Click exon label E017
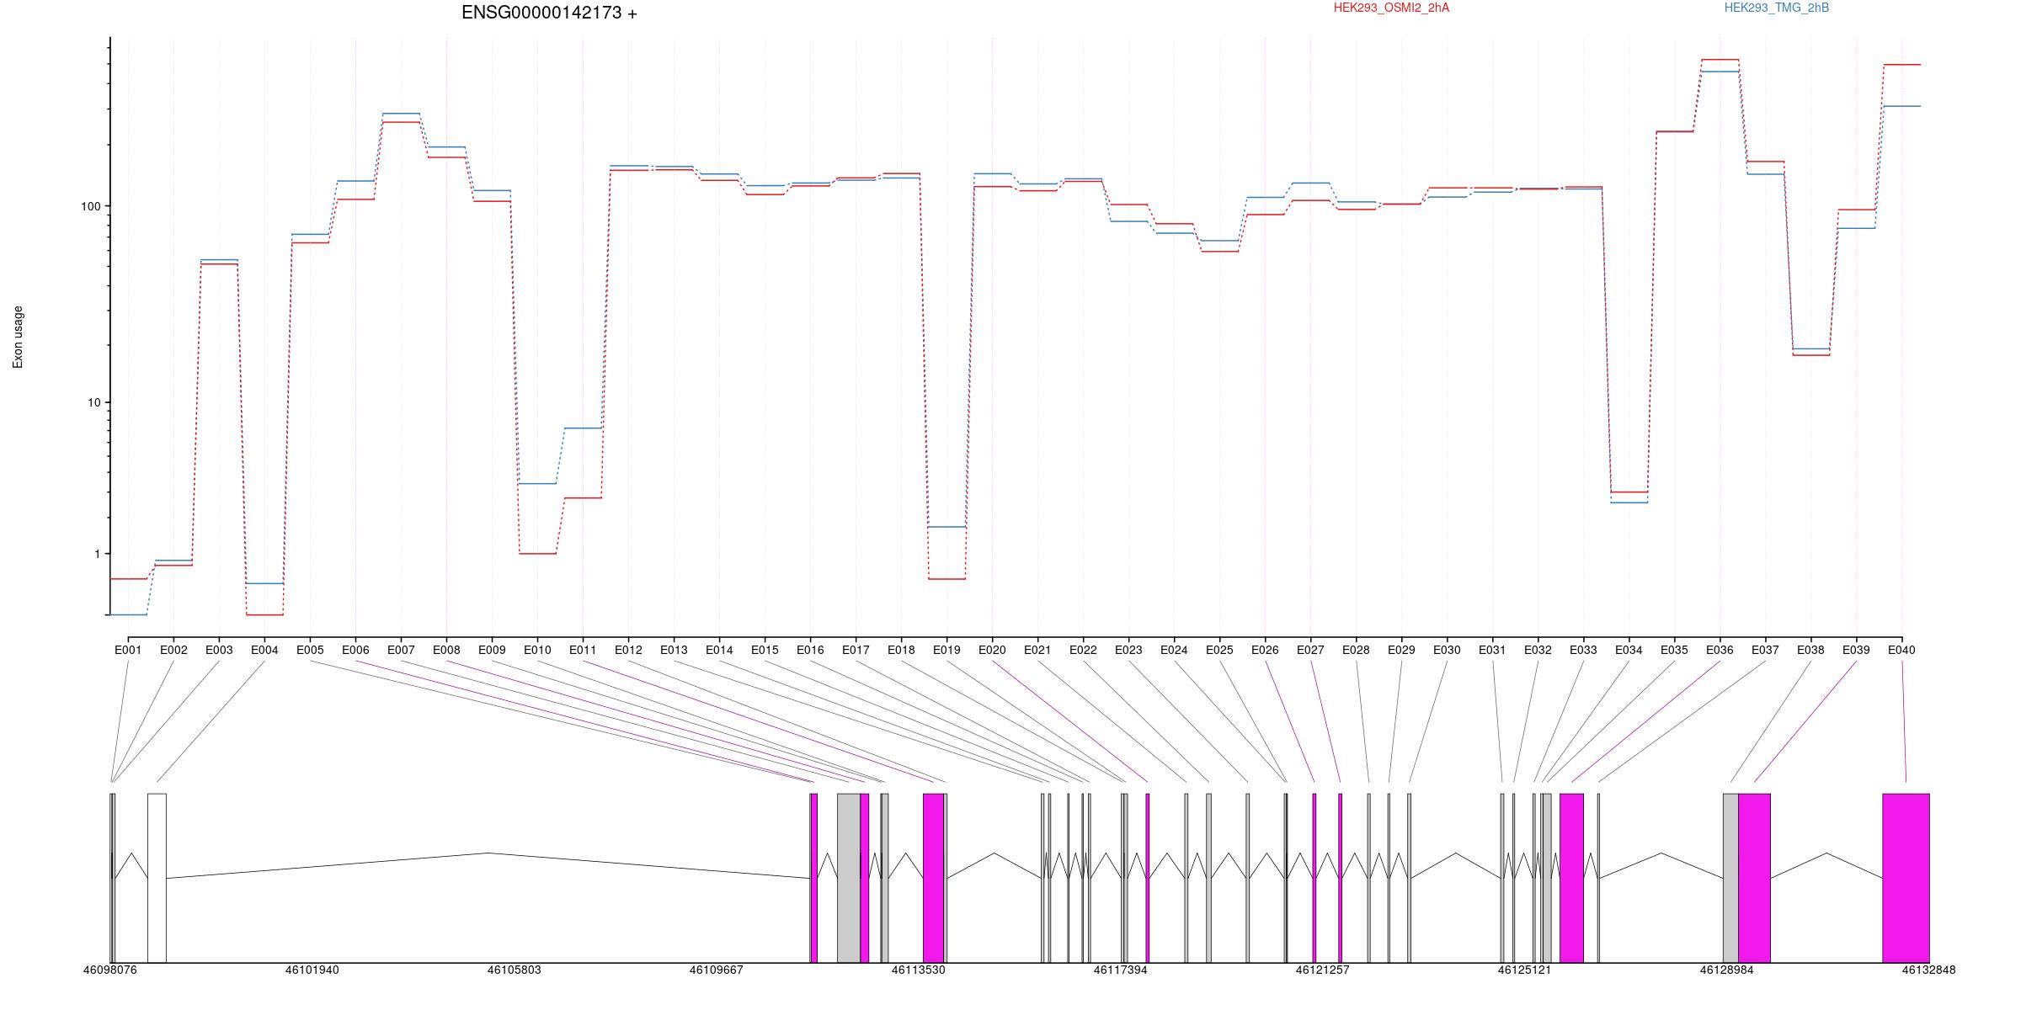This screenshot has width=2021, height=1010. click(856, 650)
